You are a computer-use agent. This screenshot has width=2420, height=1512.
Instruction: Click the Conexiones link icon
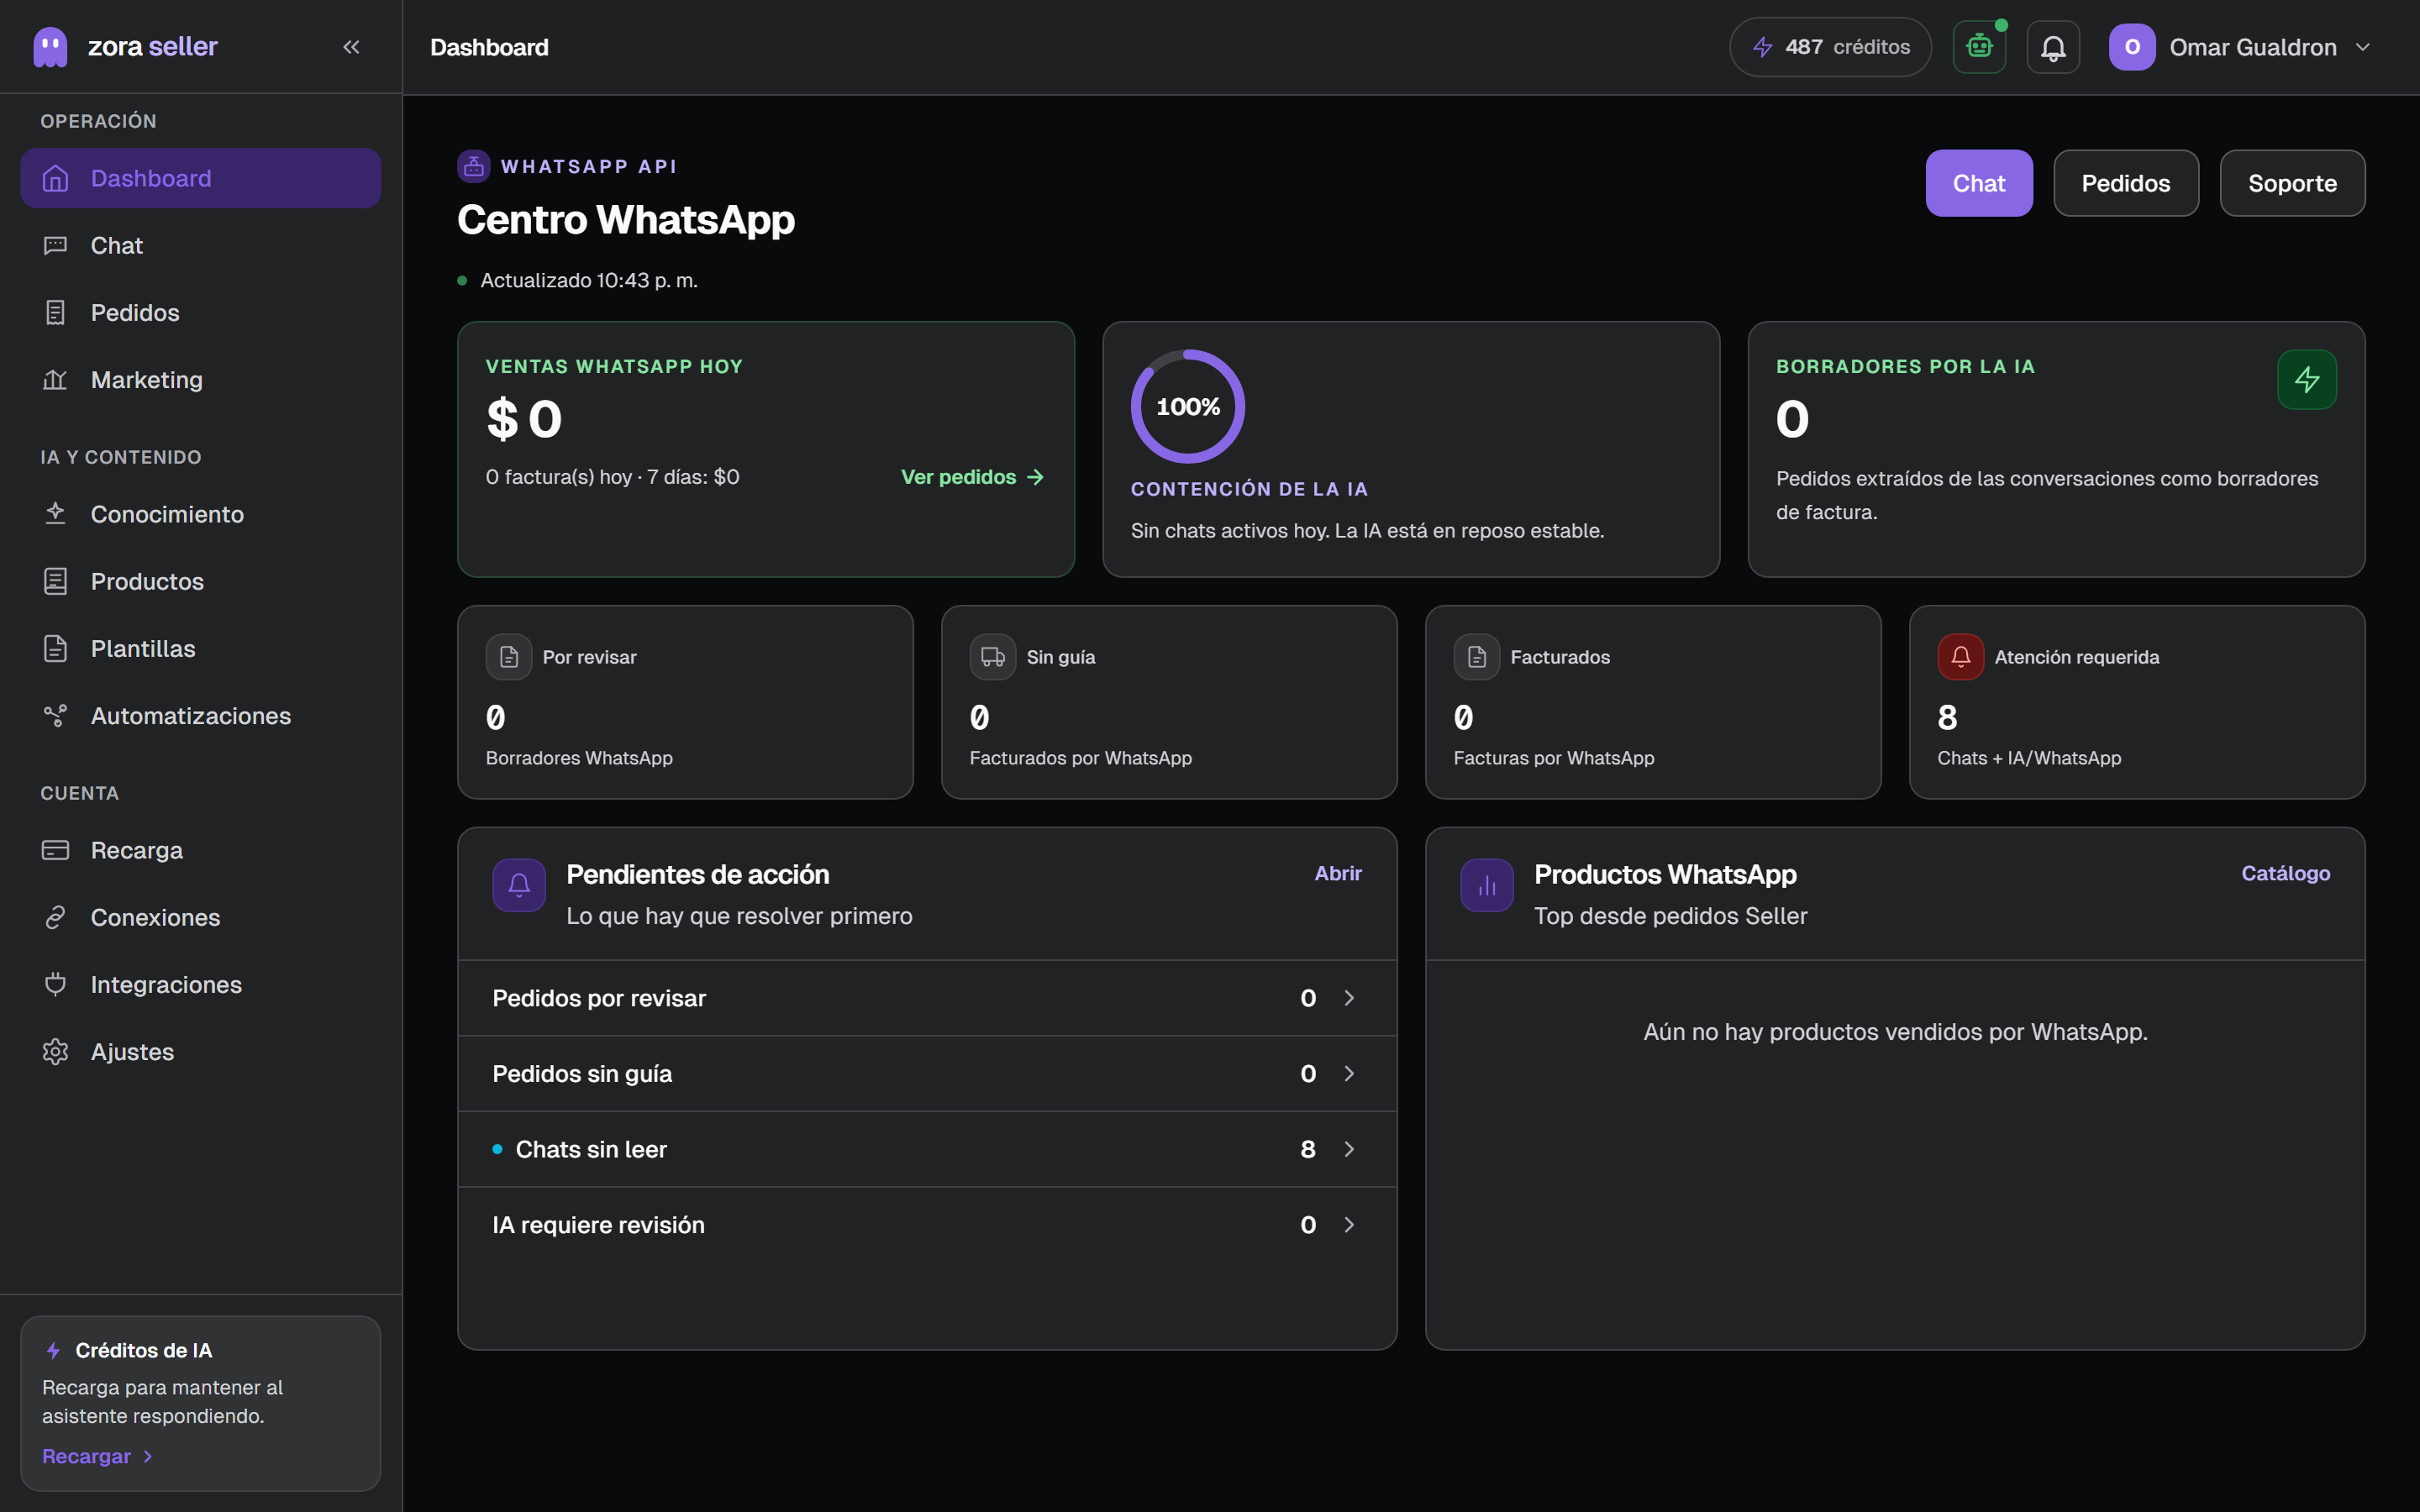pyautogui.click(x=56, y=917)
